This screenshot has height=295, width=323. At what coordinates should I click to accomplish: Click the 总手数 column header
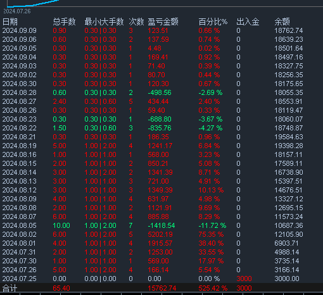(x=64, y=22)
